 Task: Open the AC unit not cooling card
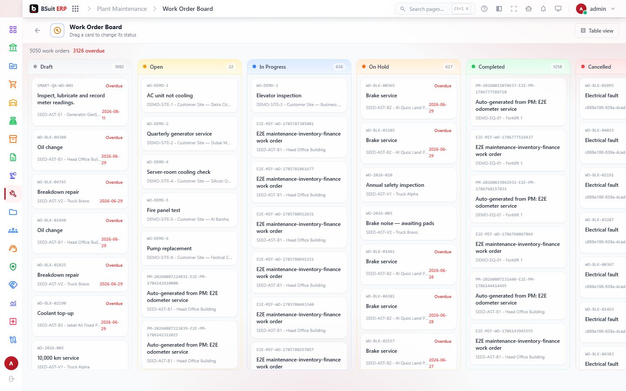190,95
